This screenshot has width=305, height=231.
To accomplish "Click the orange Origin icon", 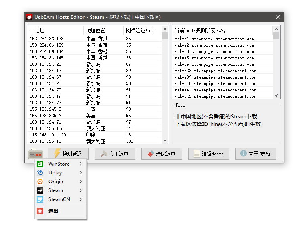I will click(40, 182).
